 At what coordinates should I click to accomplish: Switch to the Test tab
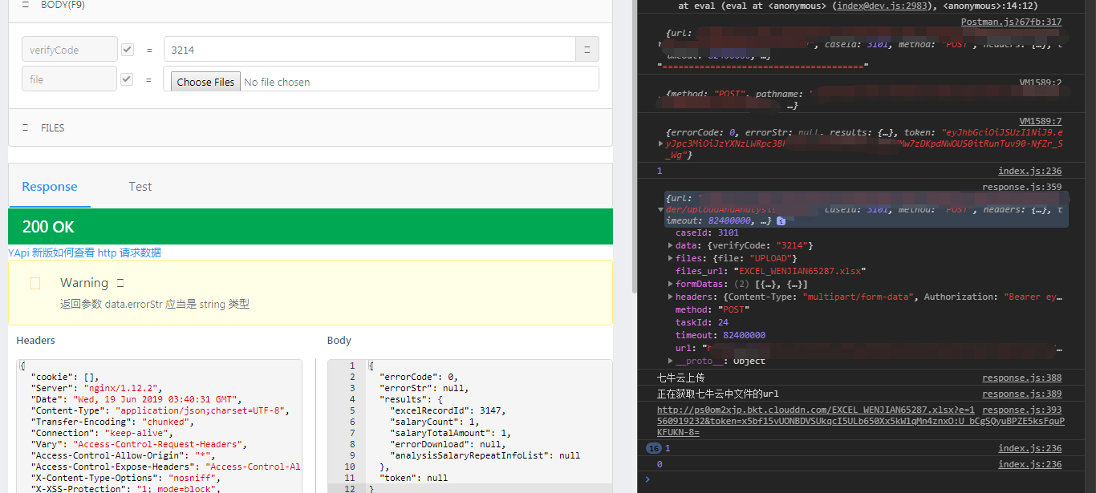(140, 186)
